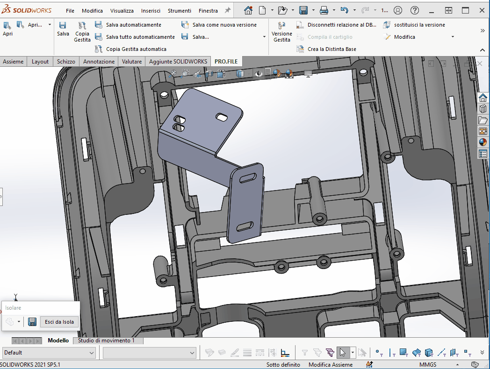This screenshot has width=490, height=369.
Task: Toggle Hide/Show Items eye icon
Action: (258, 73)
